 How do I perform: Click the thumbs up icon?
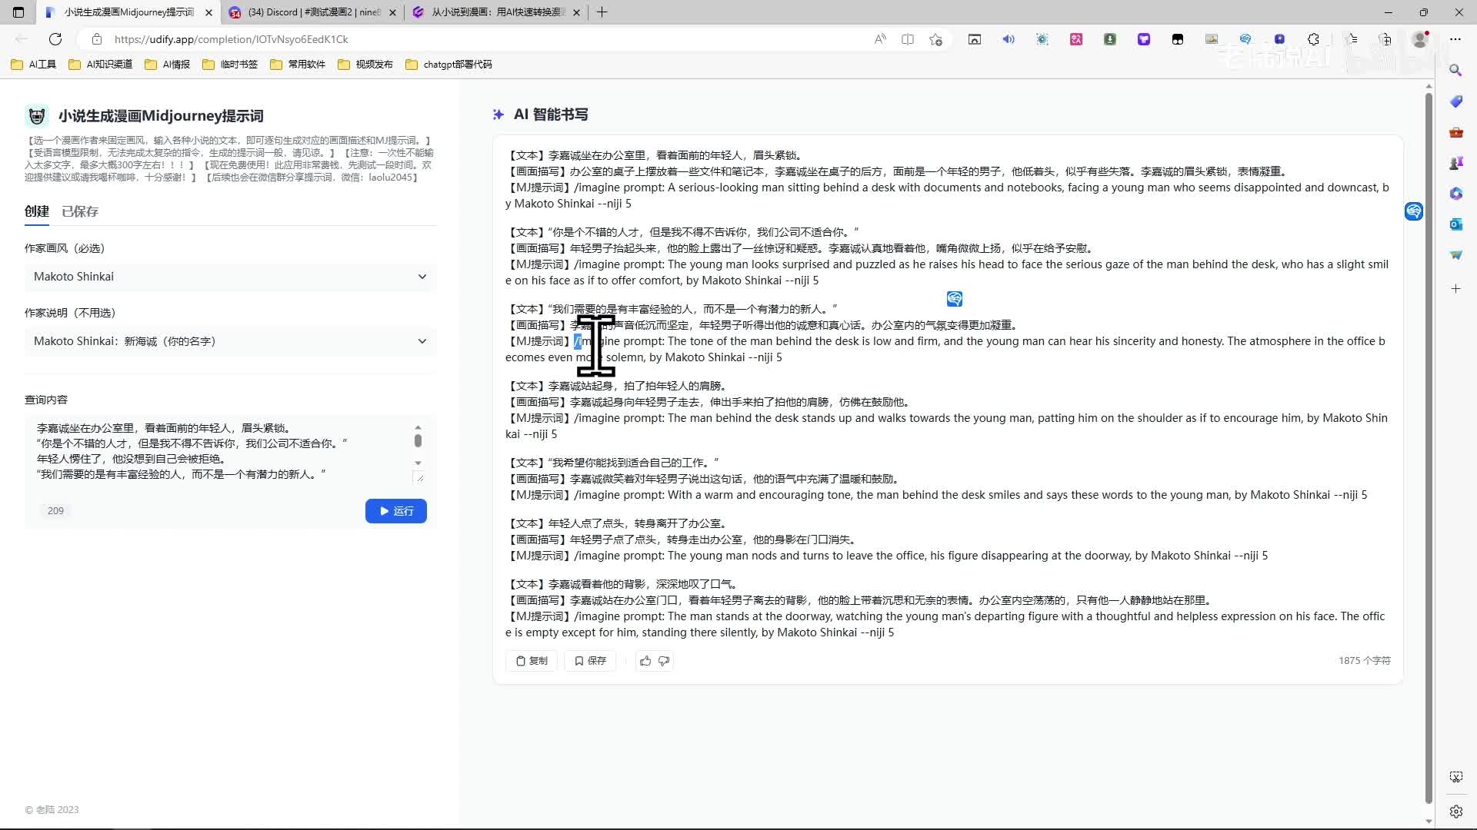tap(645, 661)
